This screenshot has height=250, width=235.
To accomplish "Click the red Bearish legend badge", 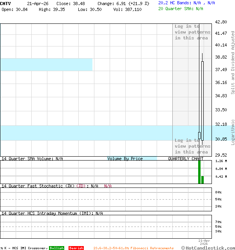I will coord(76,248).
